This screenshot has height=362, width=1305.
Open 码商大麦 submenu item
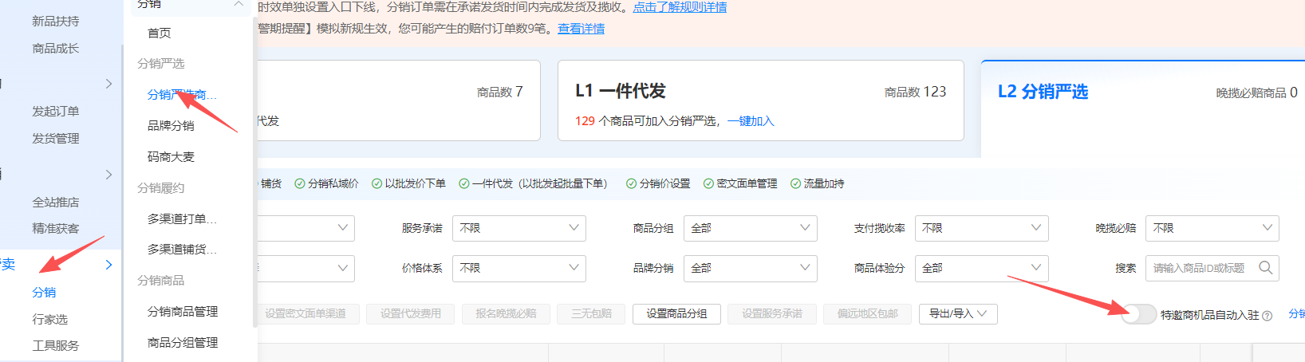171,157
